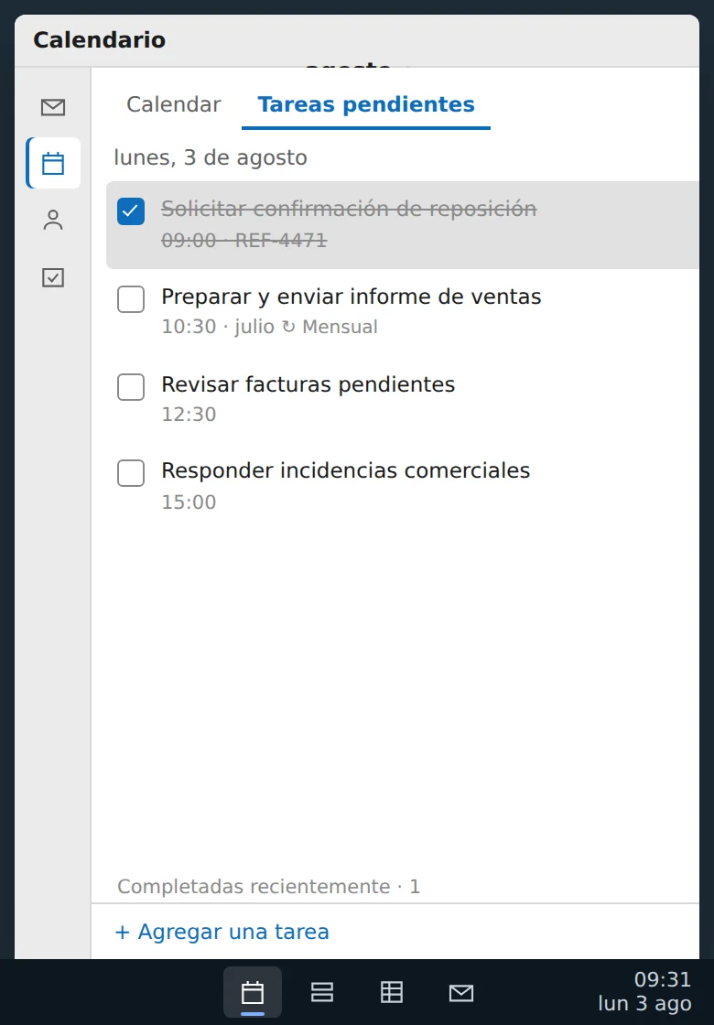Image resolution: width=714 pixels, height=1025 pixels.
Task: Switch to the Calendar tab
Action: (174, 104)
